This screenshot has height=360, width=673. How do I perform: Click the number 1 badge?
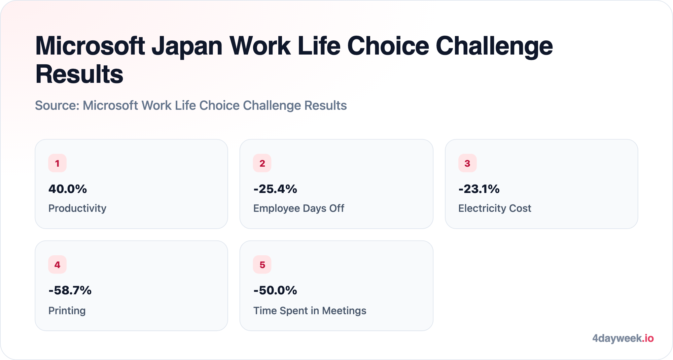click(57, 163)
